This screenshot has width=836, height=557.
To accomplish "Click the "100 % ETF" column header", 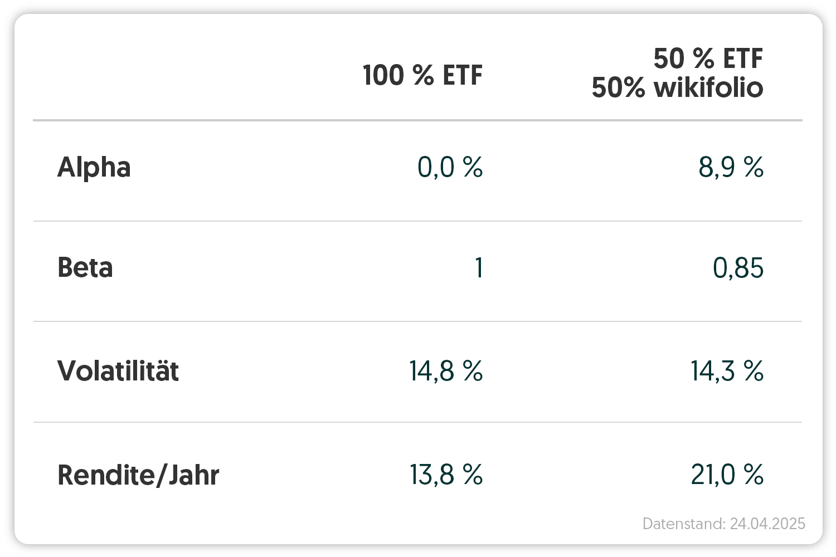I will [422, 76].
